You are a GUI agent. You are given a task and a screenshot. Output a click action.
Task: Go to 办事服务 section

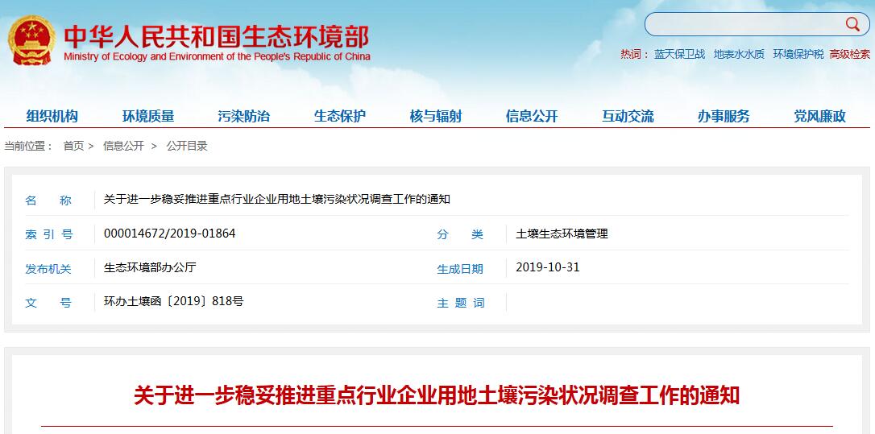(724, 116)
